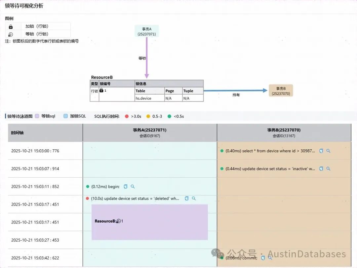The width and height of the screenshot is (357, 268).
Task: Click the red status dot of 10.0s update
Action: coord(87,198)
